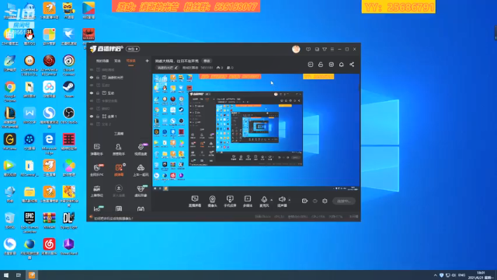The image size is (497, 280).
Task: Toggle the preview eye icon beside settings gear
Action: 315,201
